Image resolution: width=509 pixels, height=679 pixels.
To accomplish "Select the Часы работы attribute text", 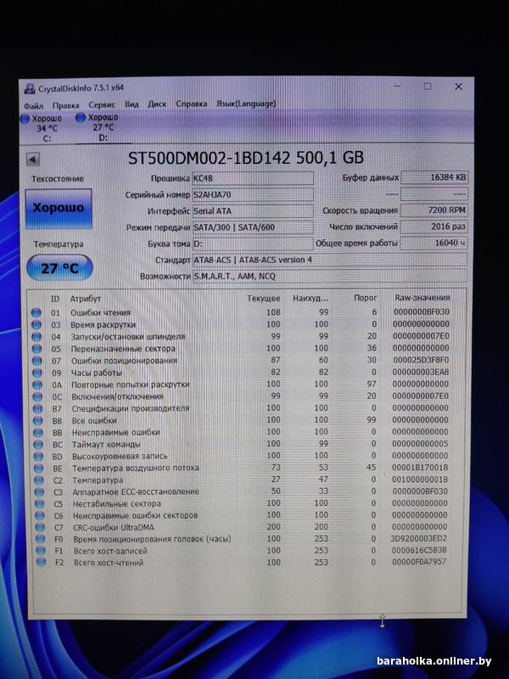I will coord(97,373).
